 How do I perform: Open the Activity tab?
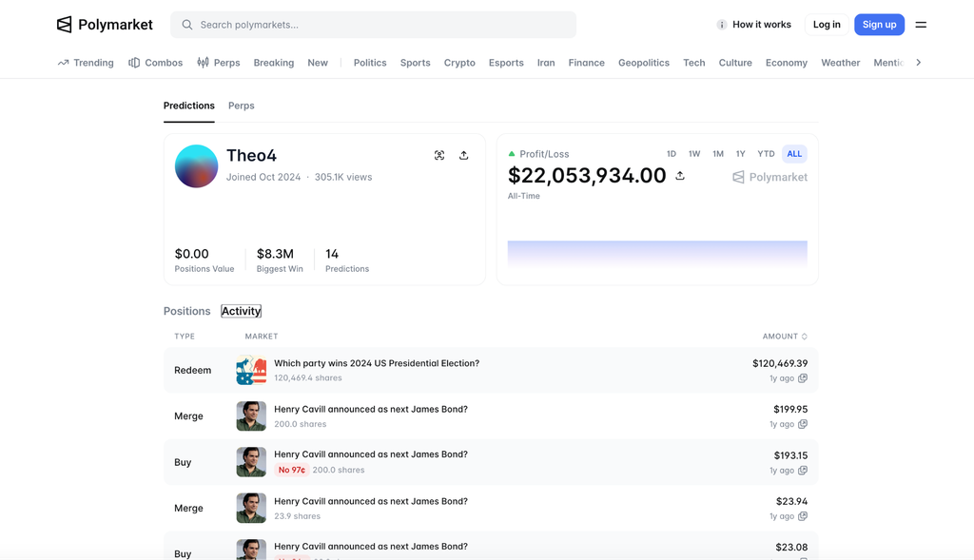(x=241, y=311)
